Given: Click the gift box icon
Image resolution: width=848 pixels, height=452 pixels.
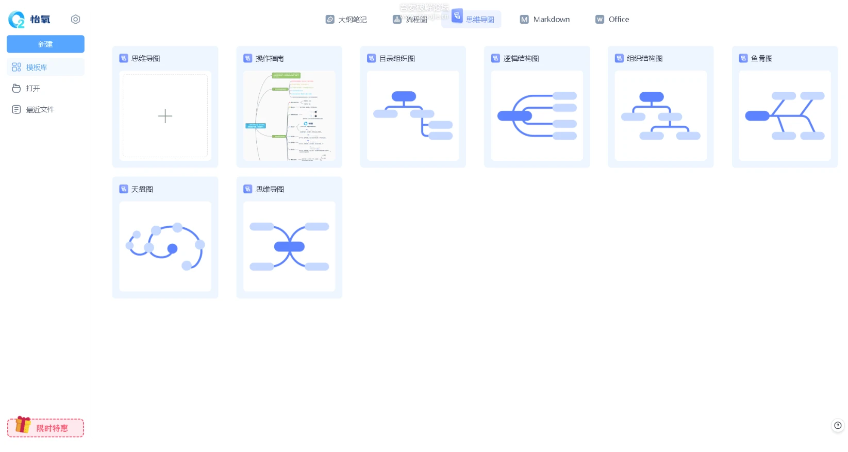Looking at the screenshot, I should pos(23,425).
